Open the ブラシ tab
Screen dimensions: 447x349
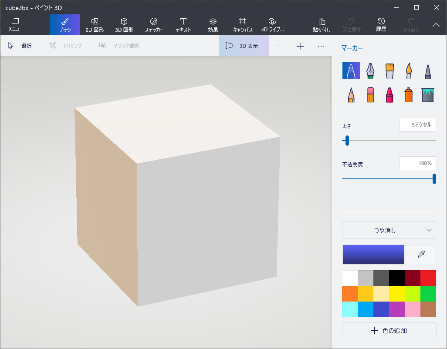[x=65, y=25]
